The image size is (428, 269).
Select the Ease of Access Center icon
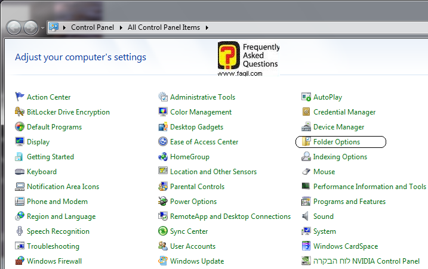[163, 142]
